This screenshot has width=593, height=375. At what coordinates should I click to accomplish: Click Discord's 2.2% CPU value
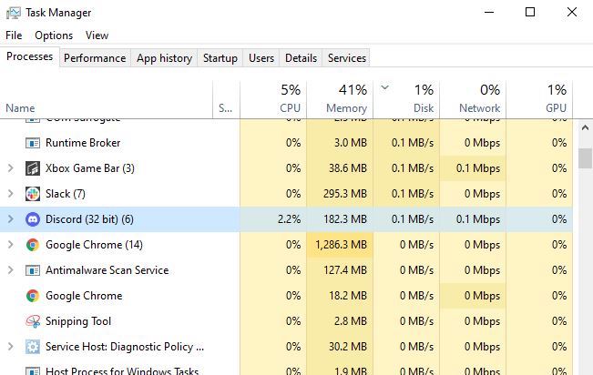(x=290, y=219)
